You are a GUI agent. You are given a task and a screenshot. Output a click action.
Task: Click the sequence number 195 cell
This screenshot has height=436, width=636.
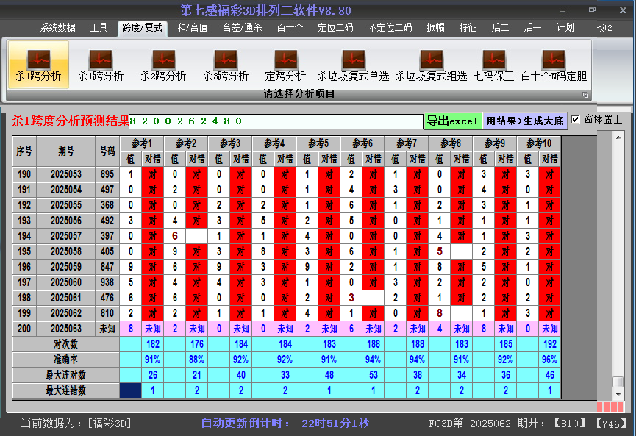click(x=24, y=251)
